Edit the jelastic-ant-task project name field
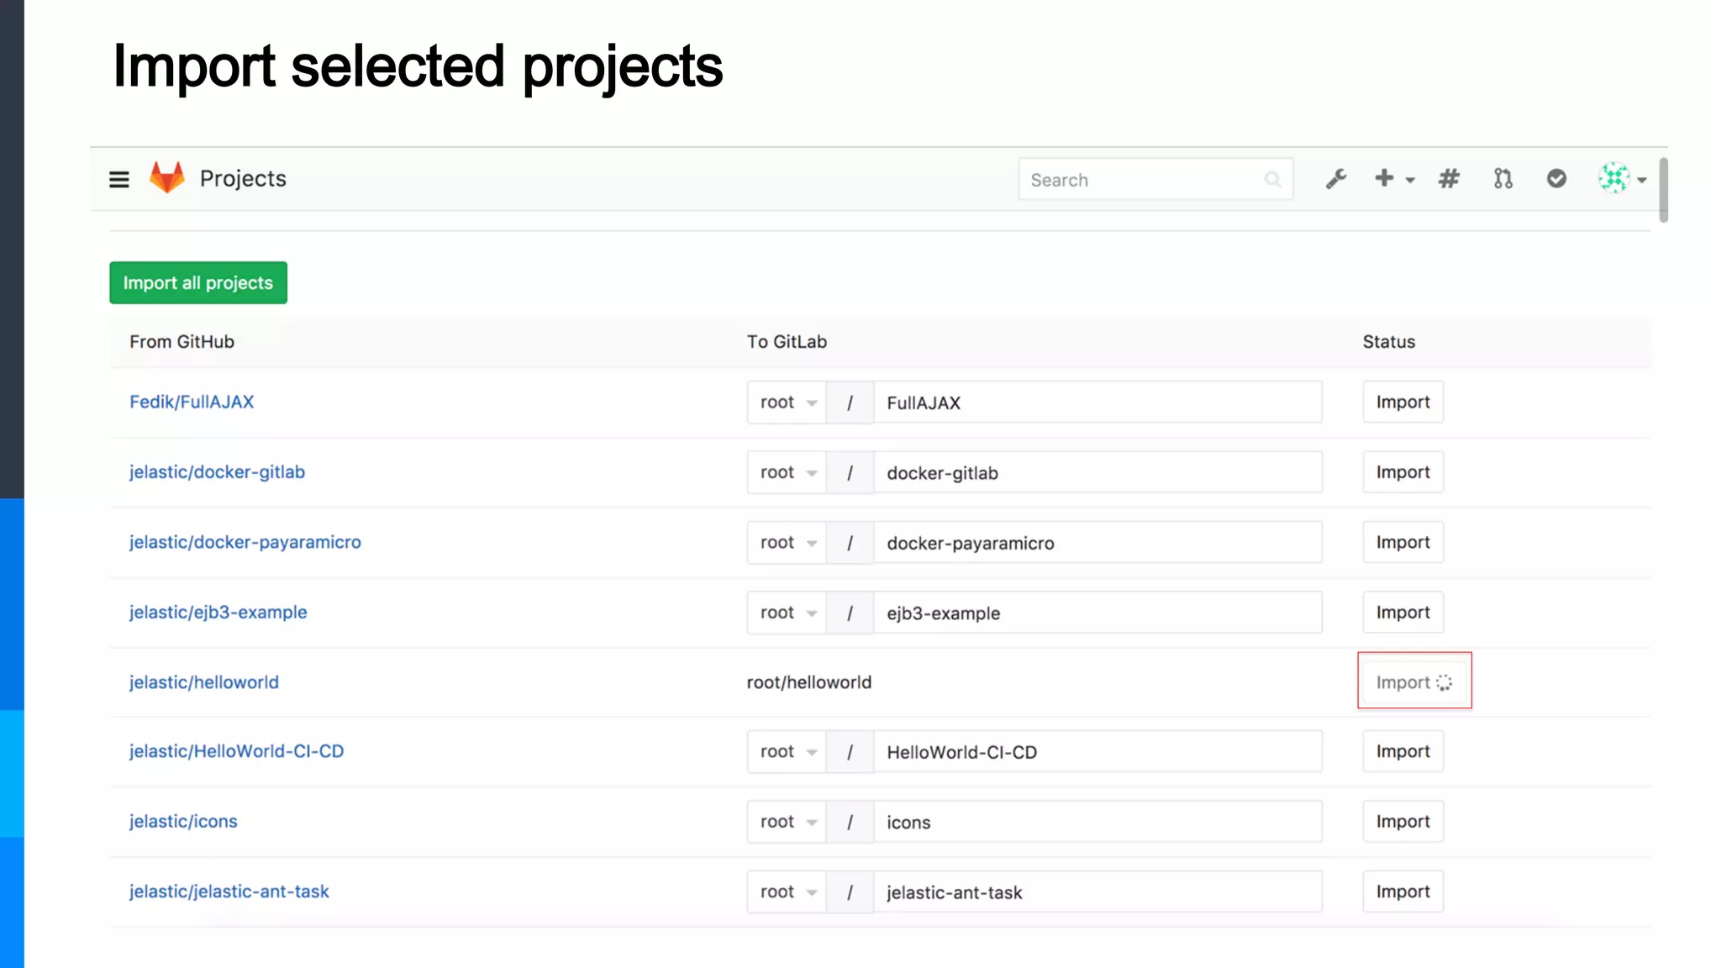 pyautogui.click(x=1097, y=892)
